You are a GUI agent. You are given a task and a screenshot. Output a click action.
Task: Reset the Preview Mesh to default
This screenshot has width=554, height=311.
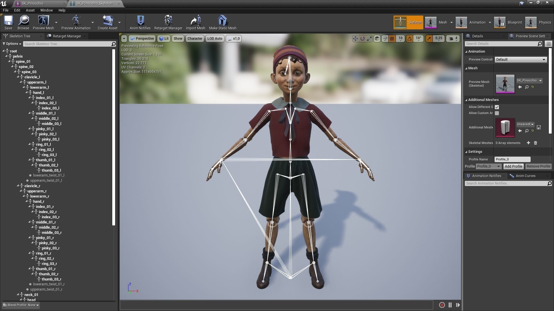click(x=533, y=87)
